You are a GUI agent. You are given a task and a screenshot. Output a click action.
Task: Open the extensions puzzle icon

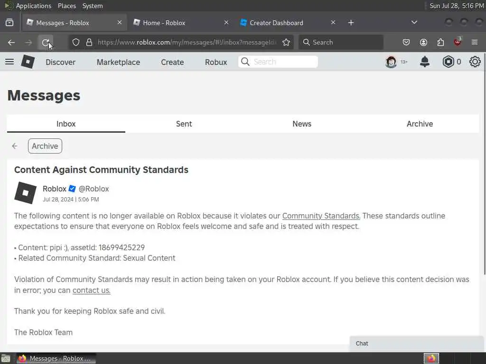pos(440,42)
